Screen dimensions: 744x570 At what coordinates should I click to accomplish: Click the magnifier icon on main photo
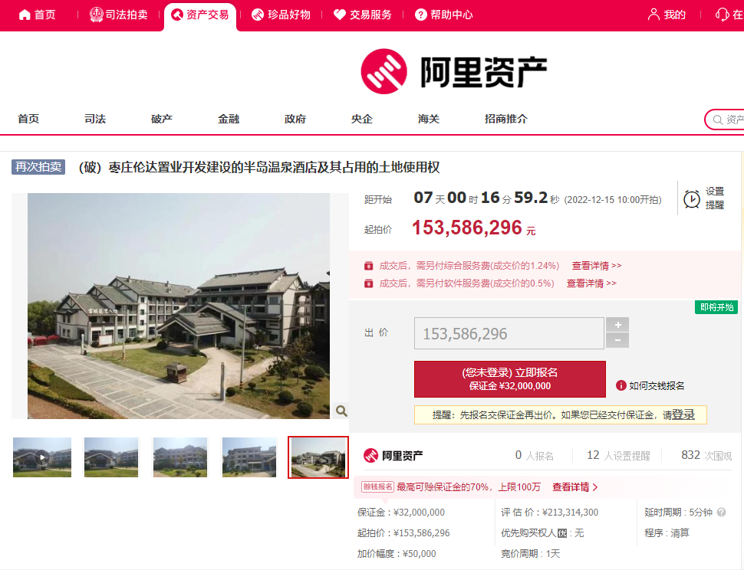[341, 411]
